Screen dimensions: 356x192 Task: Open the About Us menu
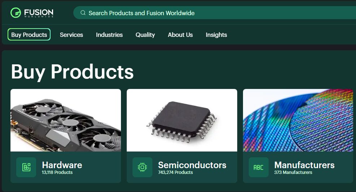(180, 35)
